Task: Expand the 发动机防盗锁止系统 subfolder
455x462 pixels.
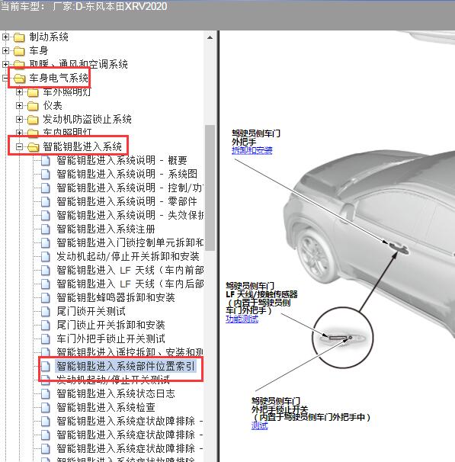Action: 19,119
